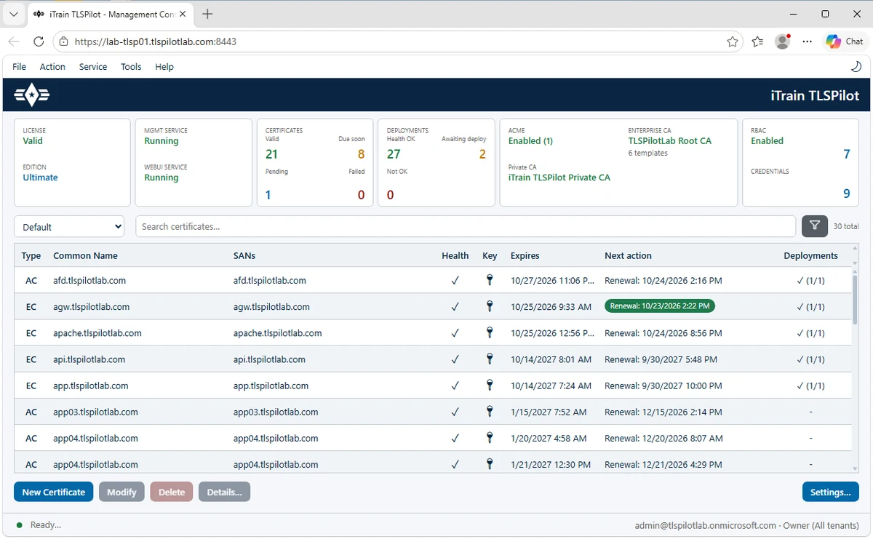Open the Help menu
Viewport: 873px width, 539px height.
click(164, 66)
